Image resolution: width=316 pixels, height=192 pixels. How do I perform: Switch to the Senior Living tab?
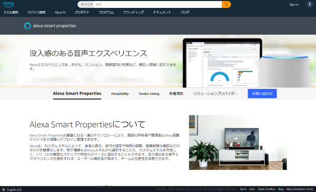pyautogui.click(x=149, y=94)
